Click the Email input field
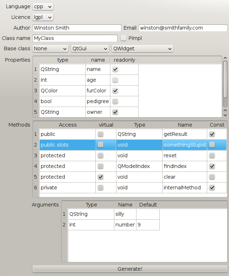The width and height of the screenshot is (229, 276). (183, 28)
